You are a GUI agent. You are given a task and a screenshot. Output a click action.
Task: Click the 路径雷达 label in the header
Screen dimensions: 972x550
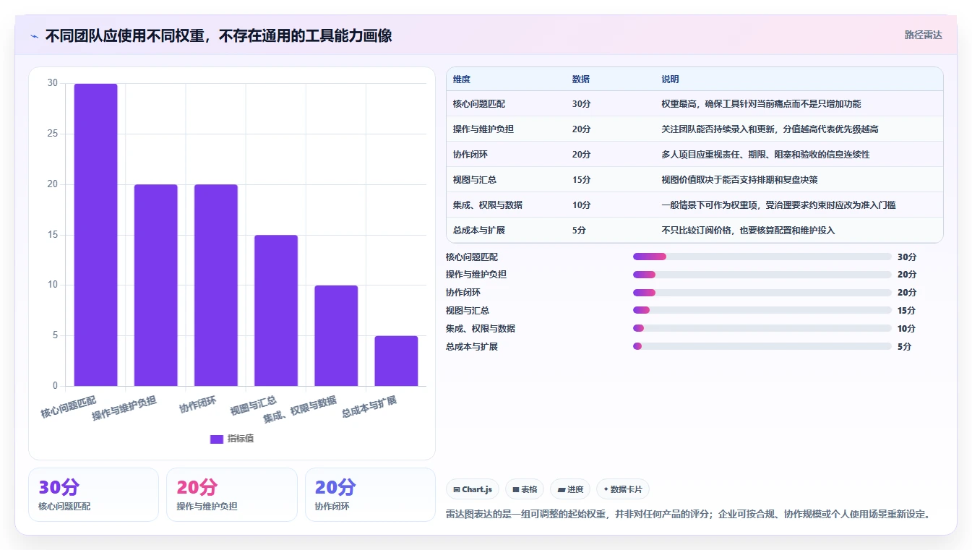(x=923, y=35)
